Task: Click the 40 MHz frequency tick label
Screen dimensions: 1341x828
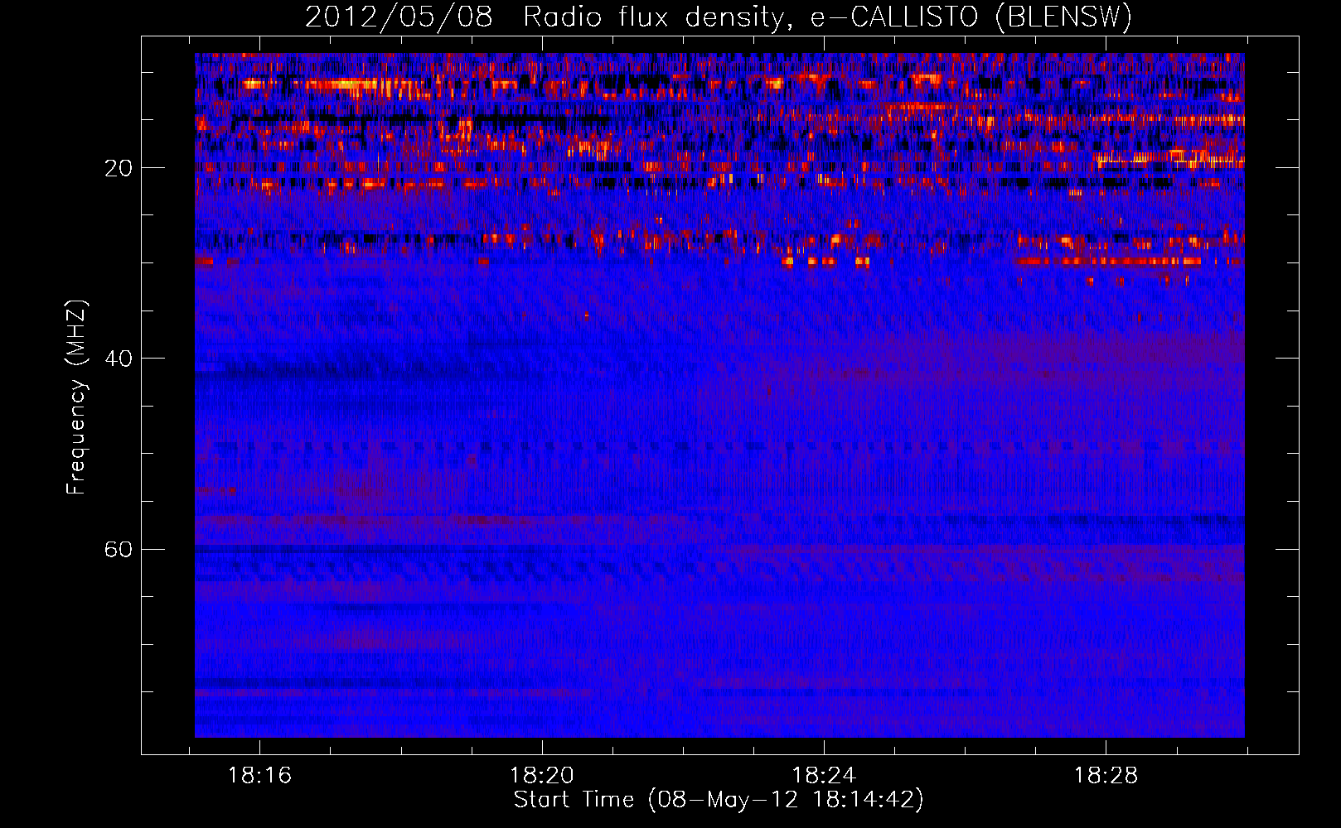Action: [118, 359]
